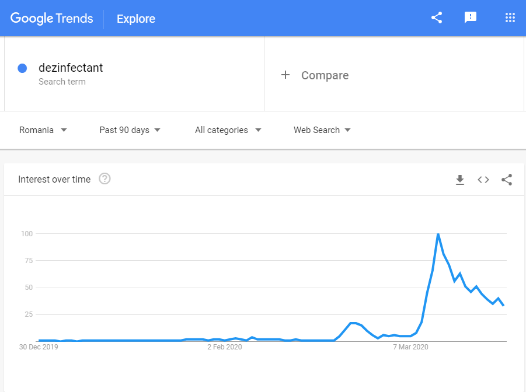Click the plus icon to add a comparison term
526x392 pixels.
coord(285,75)
